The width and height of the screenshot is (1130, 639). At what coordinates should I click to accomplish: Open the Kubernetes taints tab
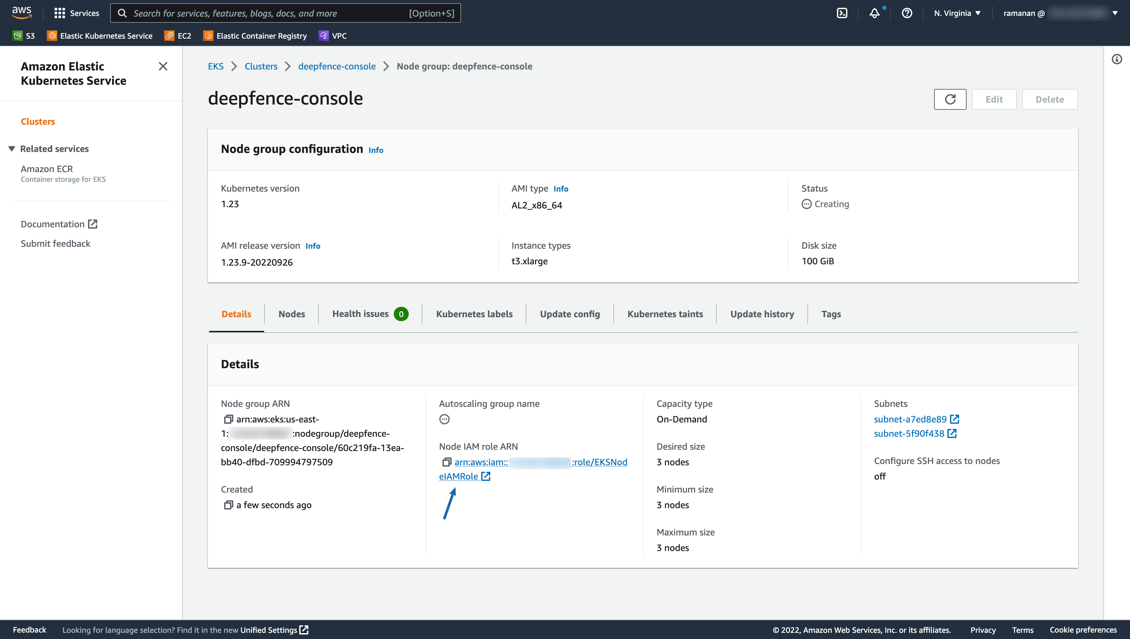pyautogui.click(x=665, y=314)
